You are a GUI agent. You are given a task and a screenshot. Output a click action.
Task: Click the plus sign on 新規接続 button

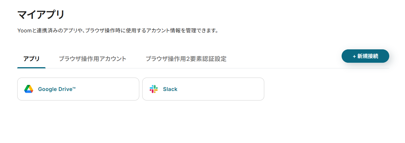click(354, 56)
